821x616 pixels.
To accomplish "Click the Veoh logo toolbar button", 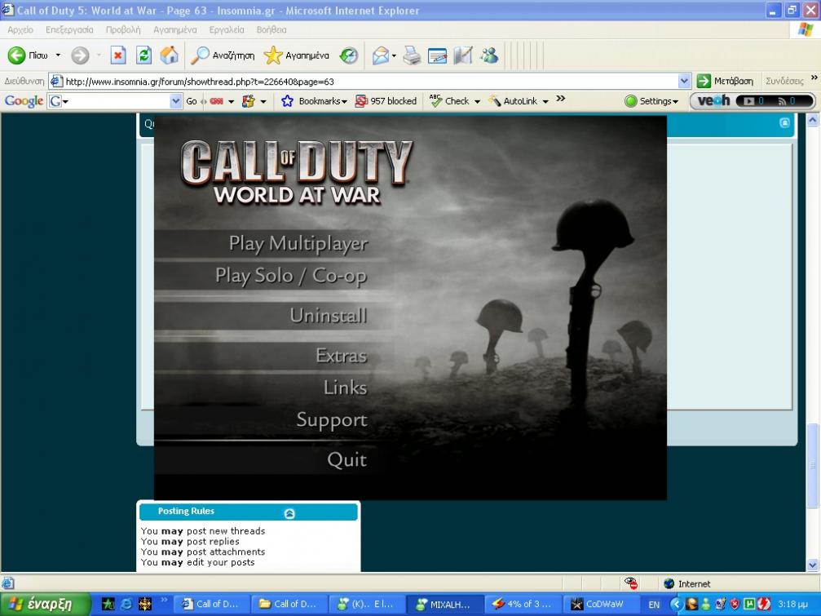I will [713, 100].
